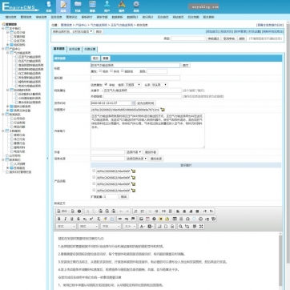Open the 模板 (Template) top navigation icon
This screenshot has width=290, height=290.
pos(92,6)
